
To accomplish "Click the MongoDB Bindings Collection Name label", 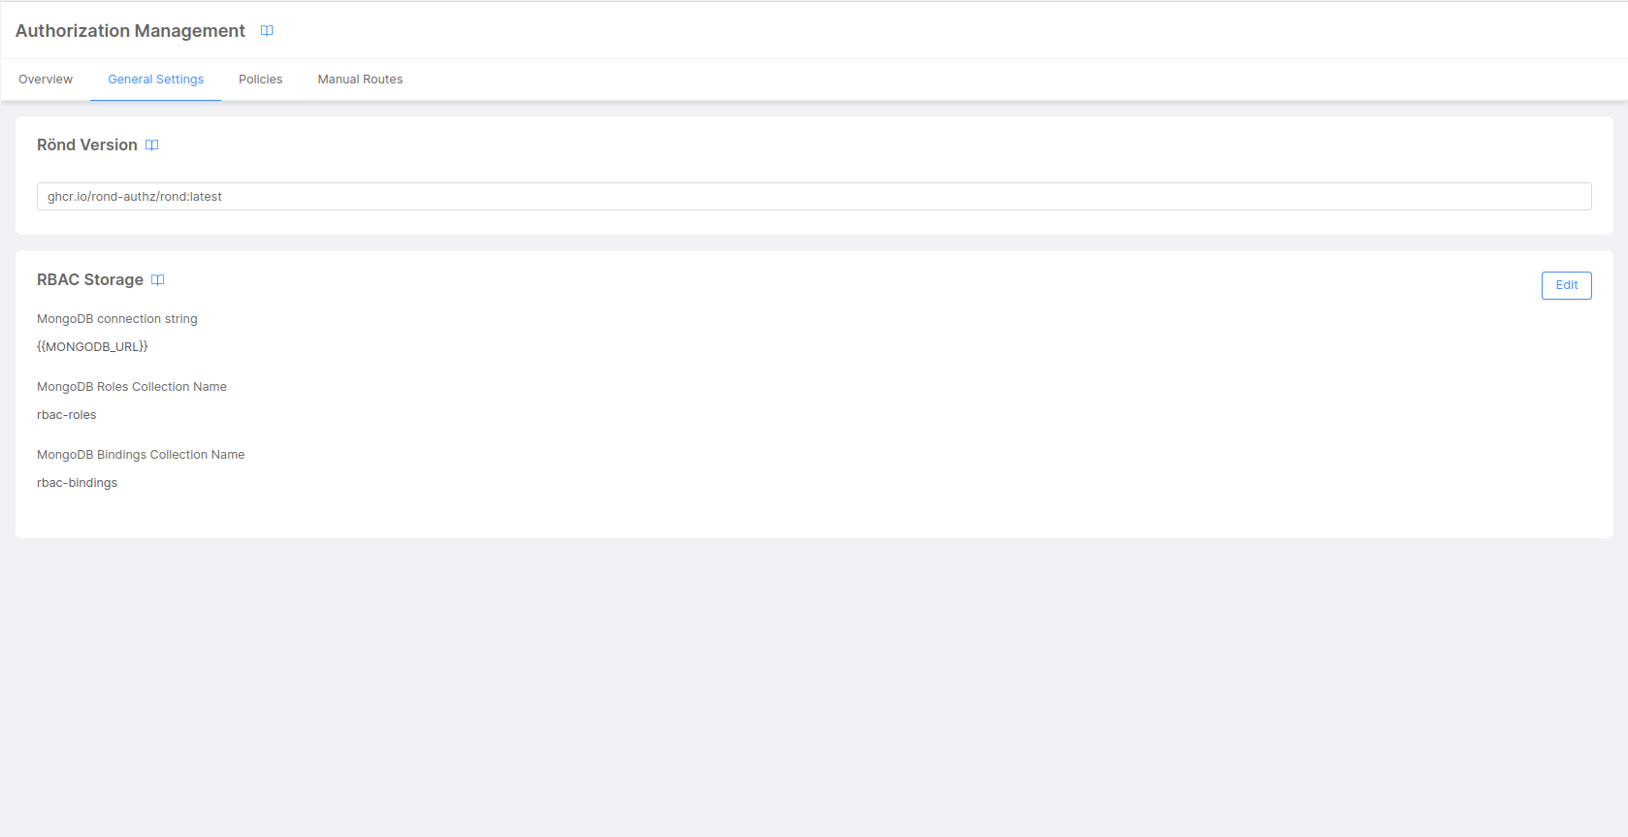I will pos(141,455).
